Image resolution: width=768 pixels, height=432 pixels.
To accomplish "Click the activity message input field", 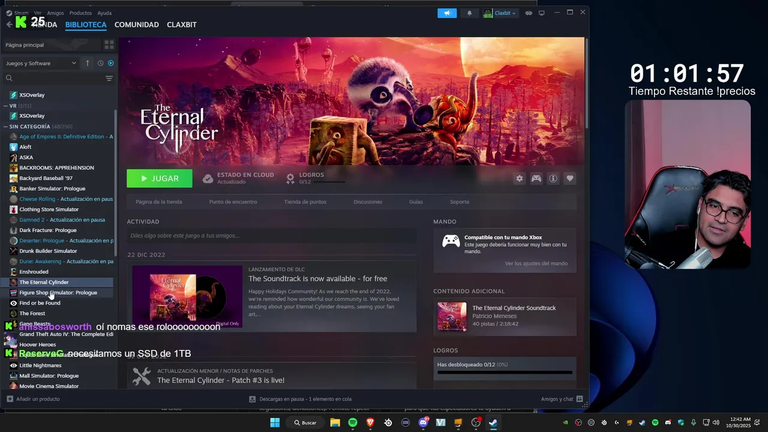I will coord(271,236).
